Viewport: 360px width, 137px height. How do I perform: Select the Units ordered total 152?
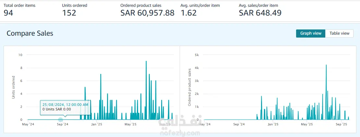(69, 13)
